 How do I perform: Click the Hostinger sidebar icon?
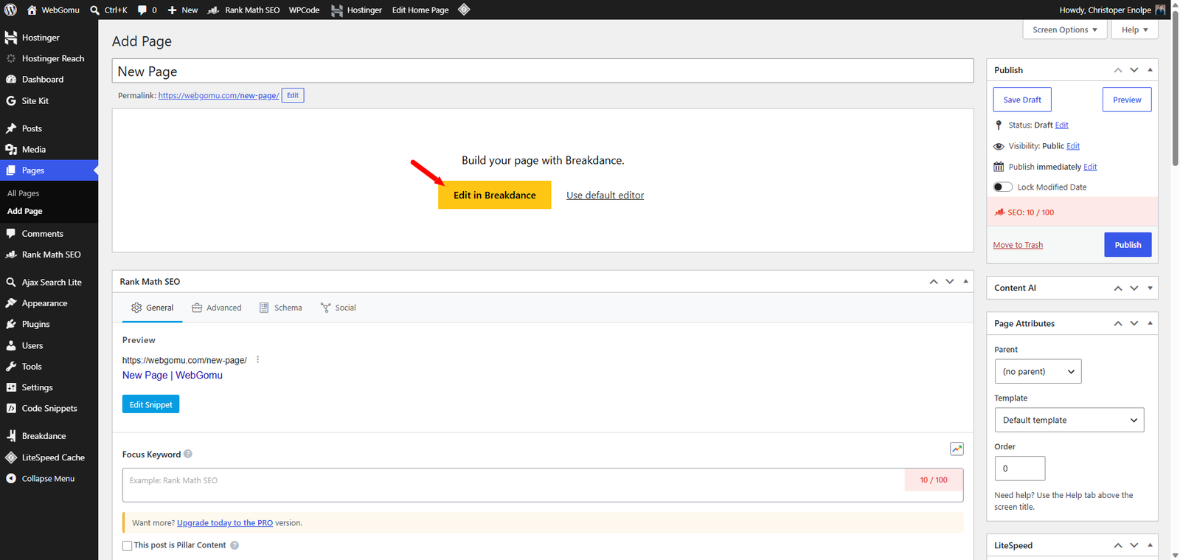(11, 38)
